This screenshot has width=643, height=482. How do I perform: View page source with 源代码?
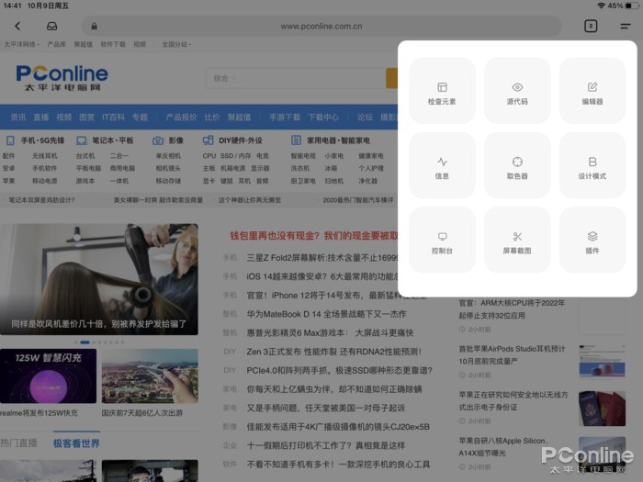pyautogui.click(x=517, y=91)
